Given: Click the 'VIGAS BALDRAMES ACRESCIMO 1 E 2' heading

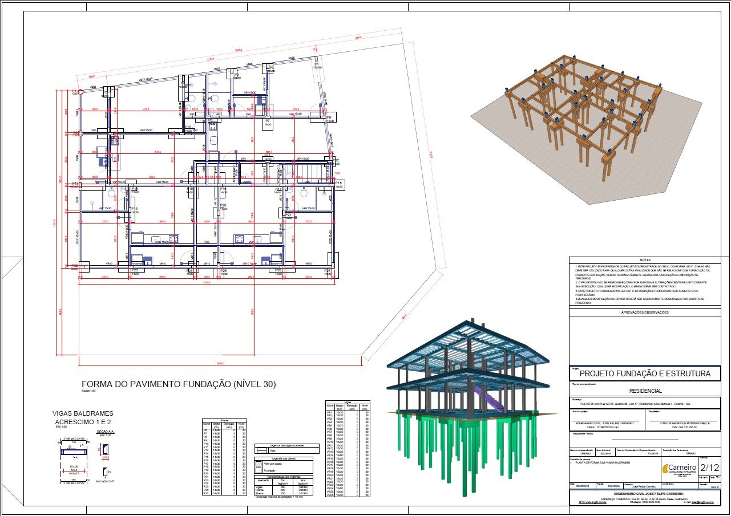Looking at the screenshot, I should [x=83, y=417].
